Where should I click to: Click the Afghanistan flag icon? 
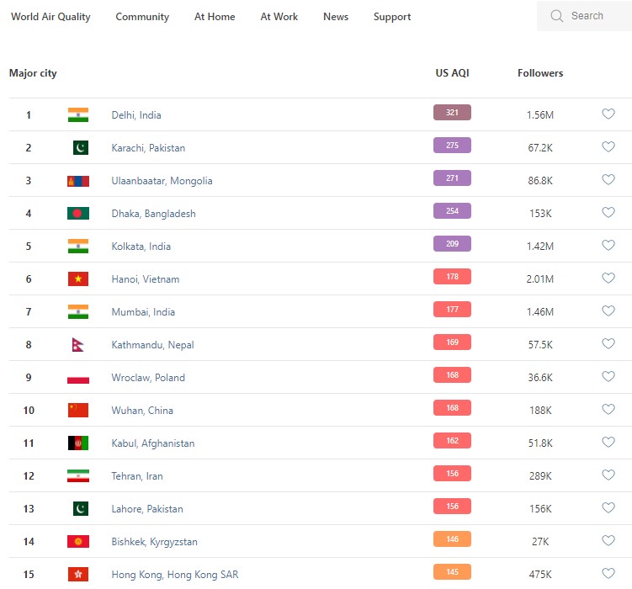[x=78, y=443]
